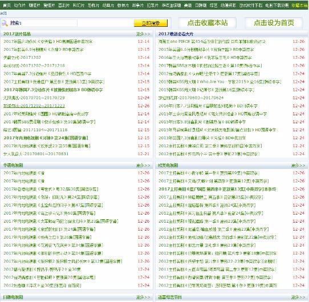Click the 点击收藏本站 button
This screenshot has width=309, height=302.
click(208, 23)
